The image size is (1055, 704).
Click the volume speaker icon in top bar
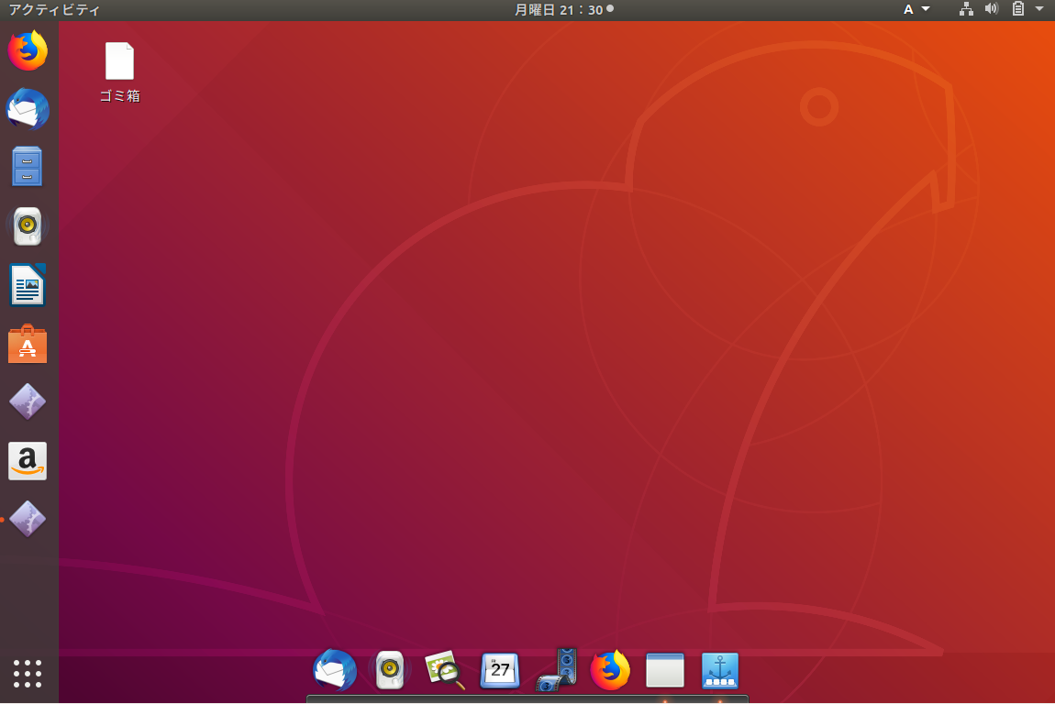coord(991,10)
